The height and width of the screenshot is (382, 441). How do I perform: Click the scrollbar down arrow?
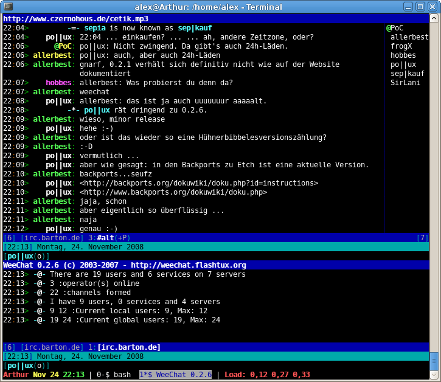pyautogui.click(x=434, y=375)
